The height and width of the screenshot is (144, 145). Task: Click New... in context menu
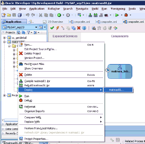pyautogui.click(x=28, y=45)
